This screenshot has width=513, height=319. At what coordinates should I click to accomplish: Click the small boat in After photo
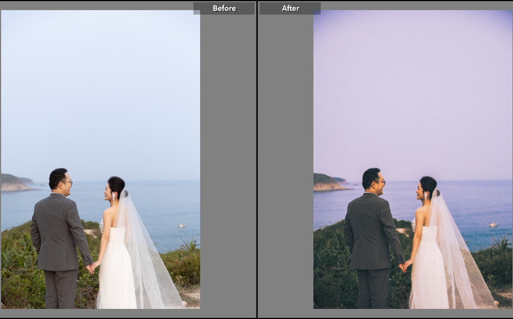coord(493,225)
